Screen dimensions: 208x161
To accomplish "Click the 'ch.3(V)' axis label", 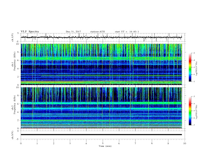I will (x=13, y=135).
